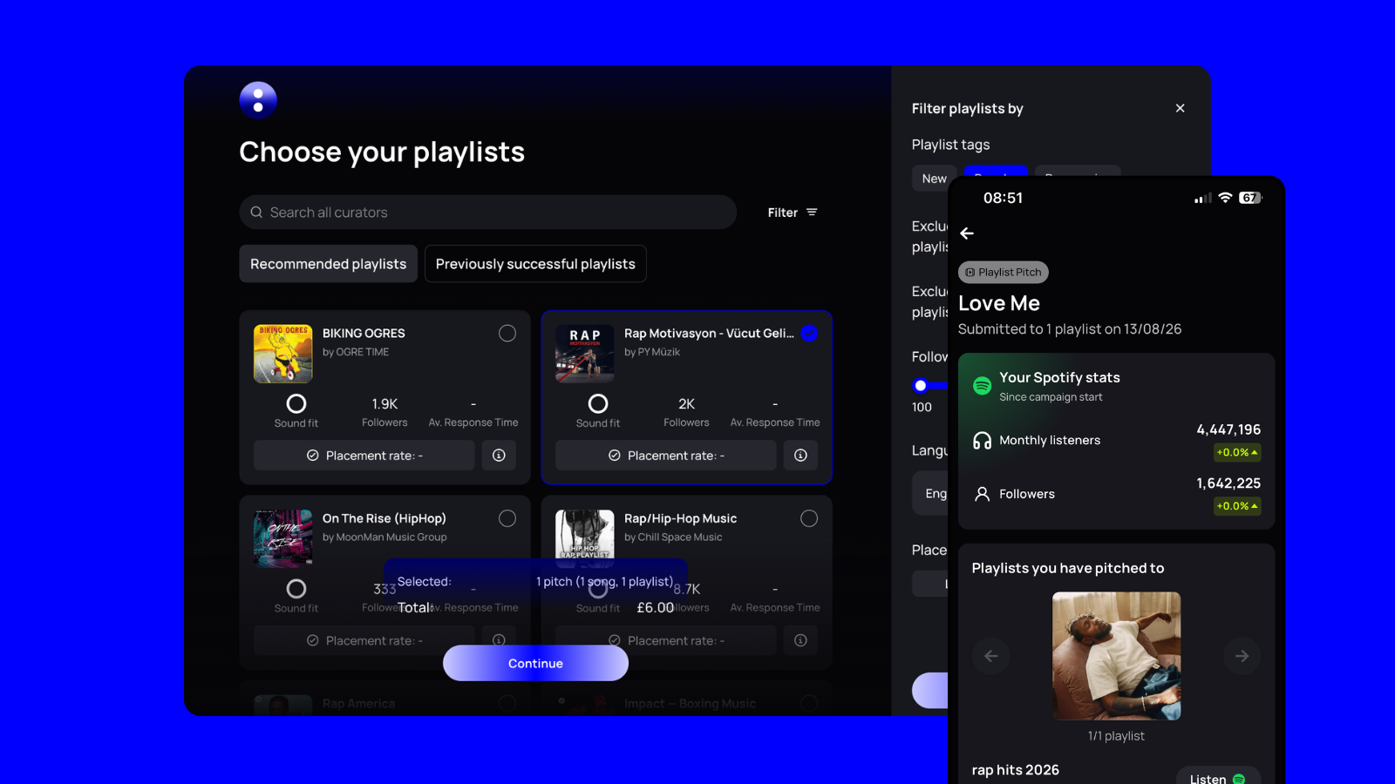Go to previous pitched playlist arrow

[991, 656]
